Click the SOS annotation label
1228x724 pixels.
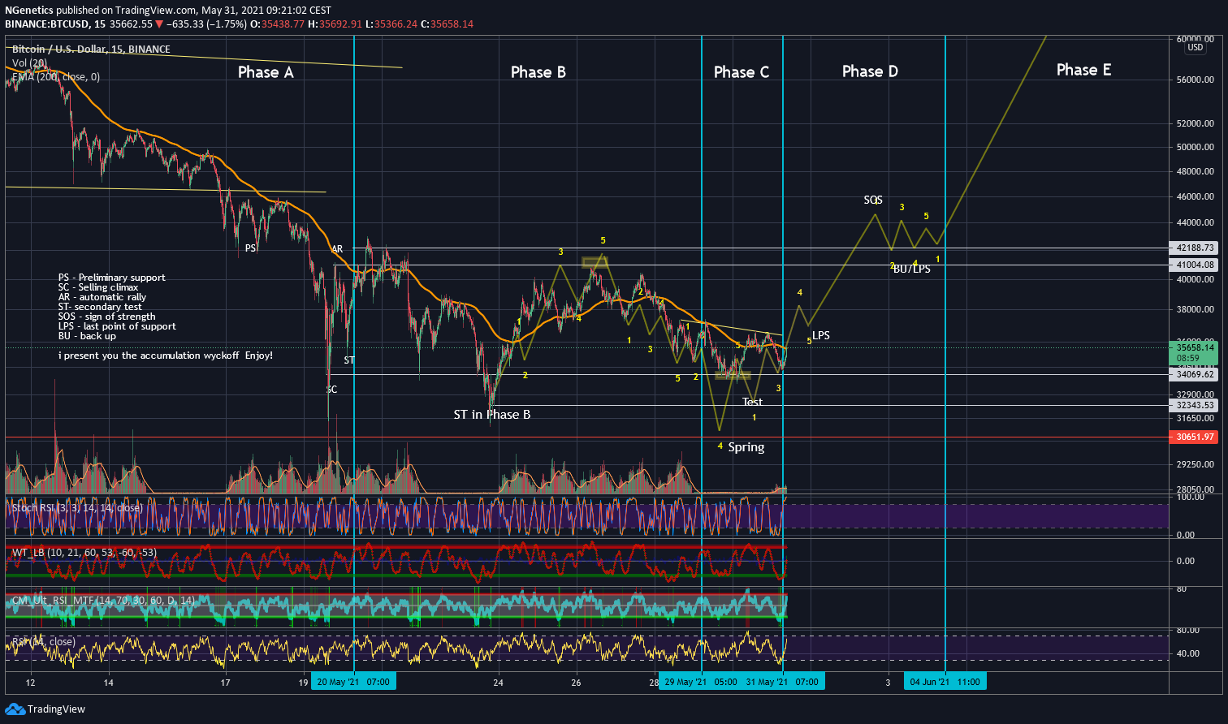coord(873,200)
